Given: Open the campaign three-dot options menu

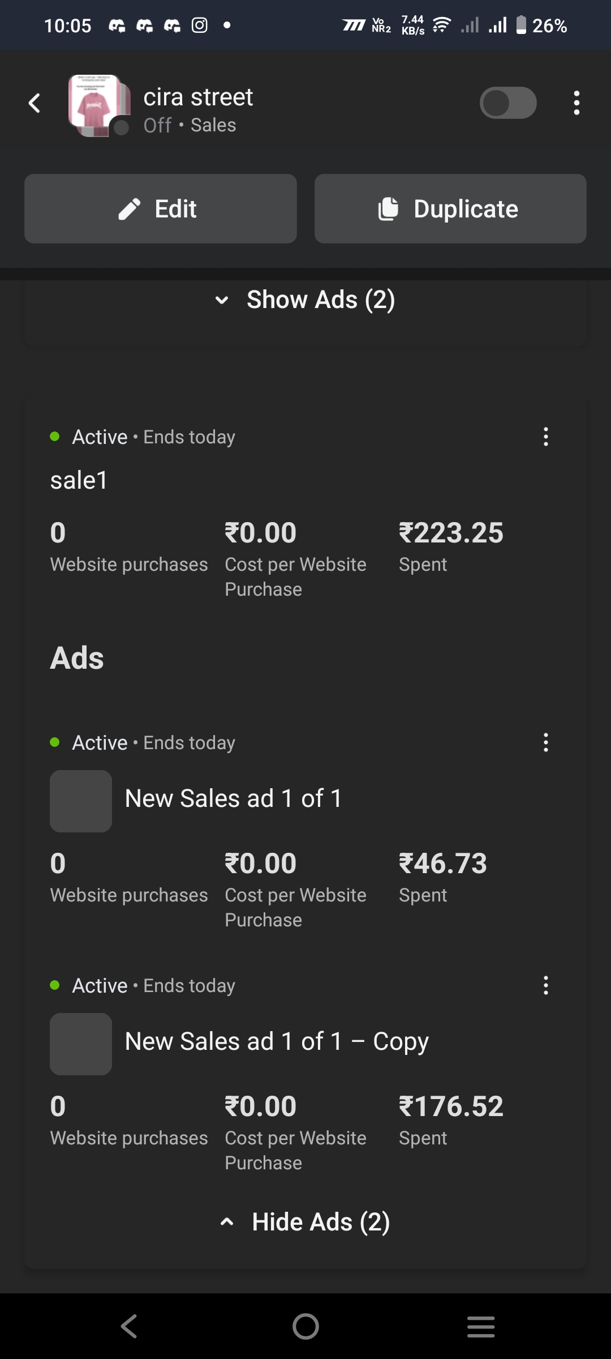Looking at the screenshot, I should (576, 103).
